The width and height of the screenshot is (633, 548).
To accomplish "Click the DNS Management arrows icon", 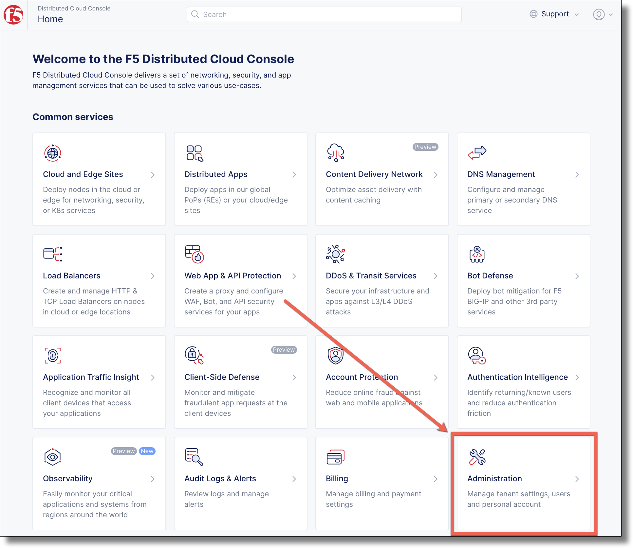I will [x=477, y=152].
